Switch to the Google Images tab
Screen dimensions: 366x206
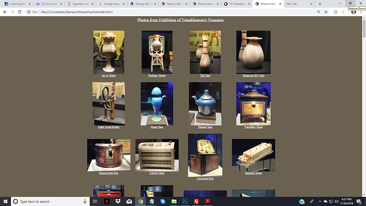[x=111, y=4]
